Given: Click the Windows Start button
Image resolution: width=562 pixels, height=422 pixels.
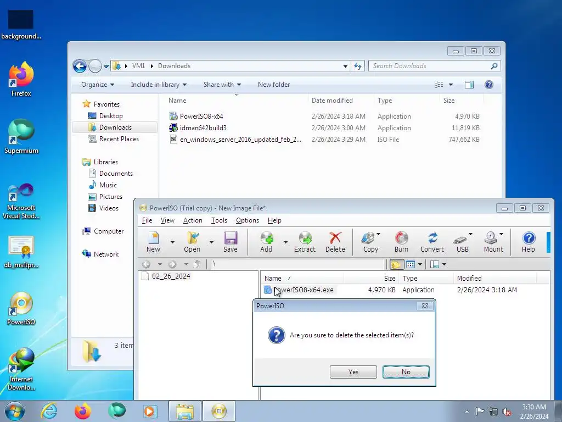Looking at the screenshot, I should coord(15,411).
